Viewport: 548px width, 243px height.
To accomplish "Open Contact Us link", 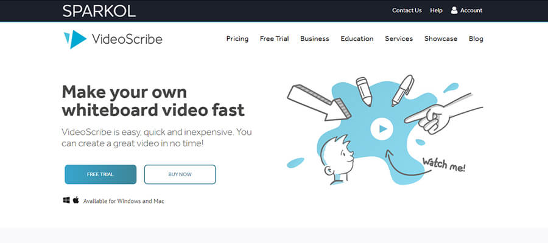I will (x=407, y=10).
